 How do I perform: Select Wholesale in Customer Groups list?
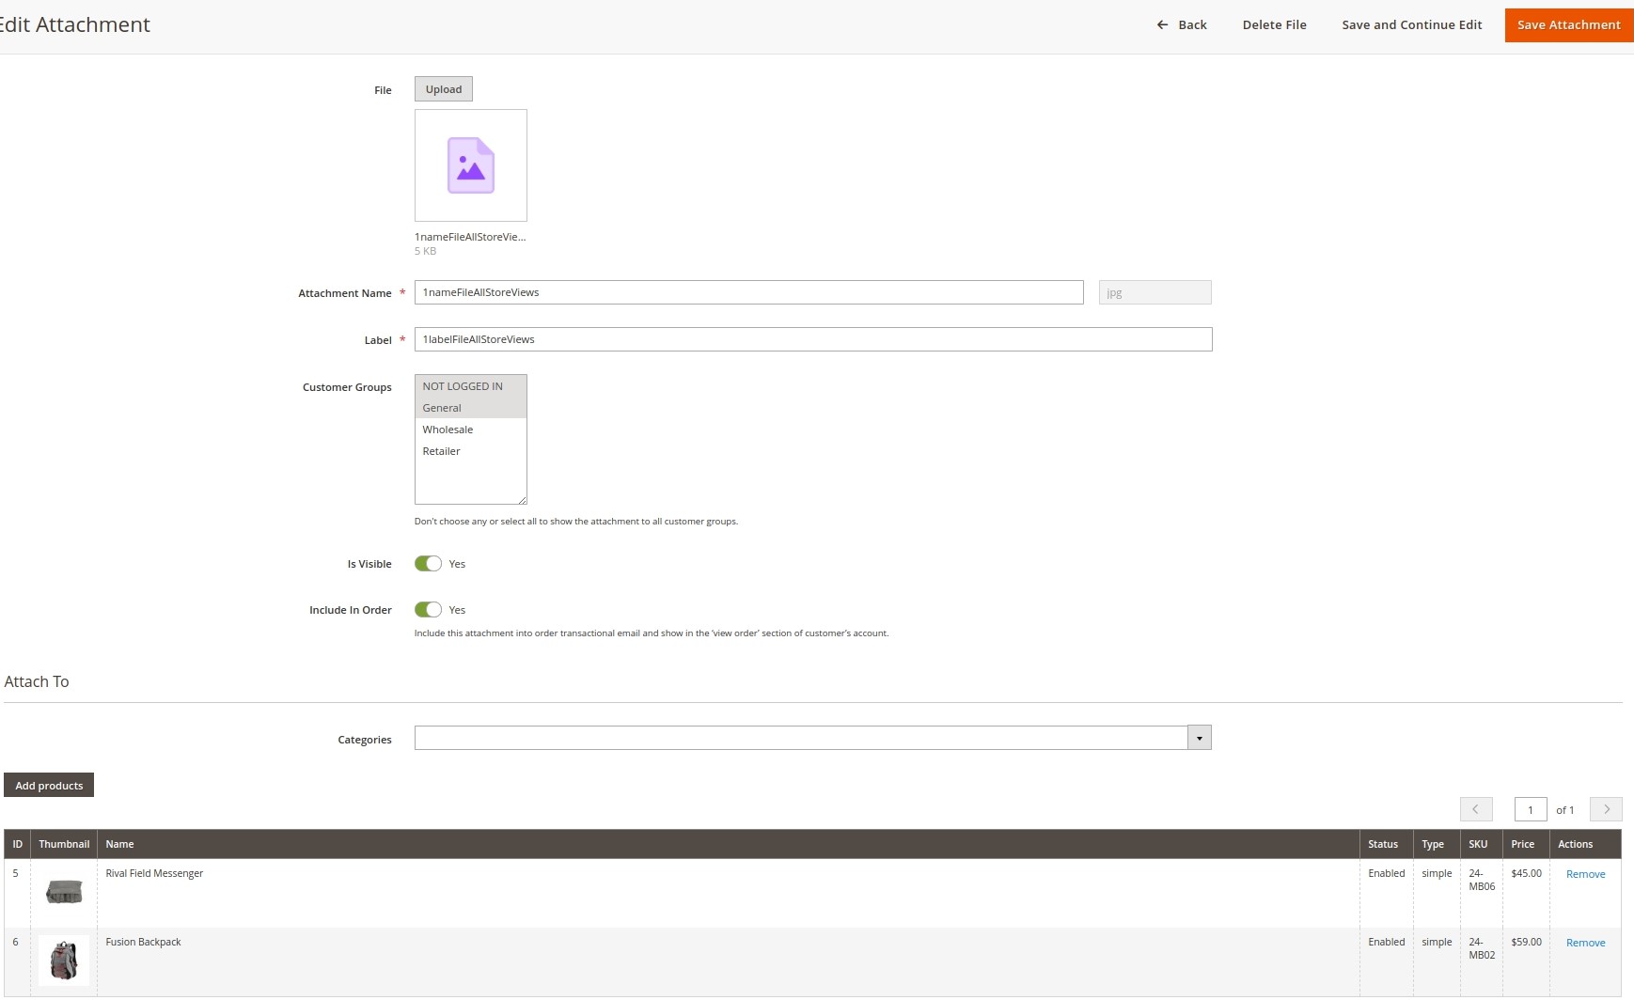[448, 430]
